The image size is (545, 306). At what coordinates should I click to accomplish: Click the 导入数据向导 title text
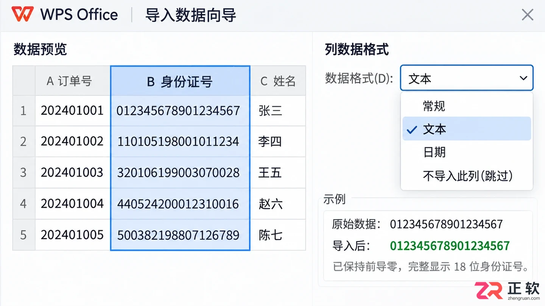(x=191, y=15)
